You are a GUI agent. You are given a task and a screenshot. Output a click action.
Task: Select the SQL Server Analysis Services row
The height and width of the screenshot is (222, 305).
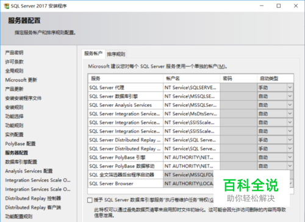pyautogui.click(x=126, y=105)
